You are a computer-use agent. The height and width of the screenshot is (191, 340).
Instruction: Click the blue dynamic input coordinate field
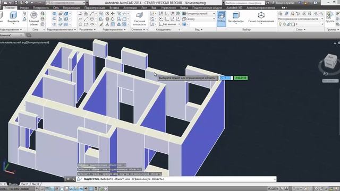click(x=226, y=78)
